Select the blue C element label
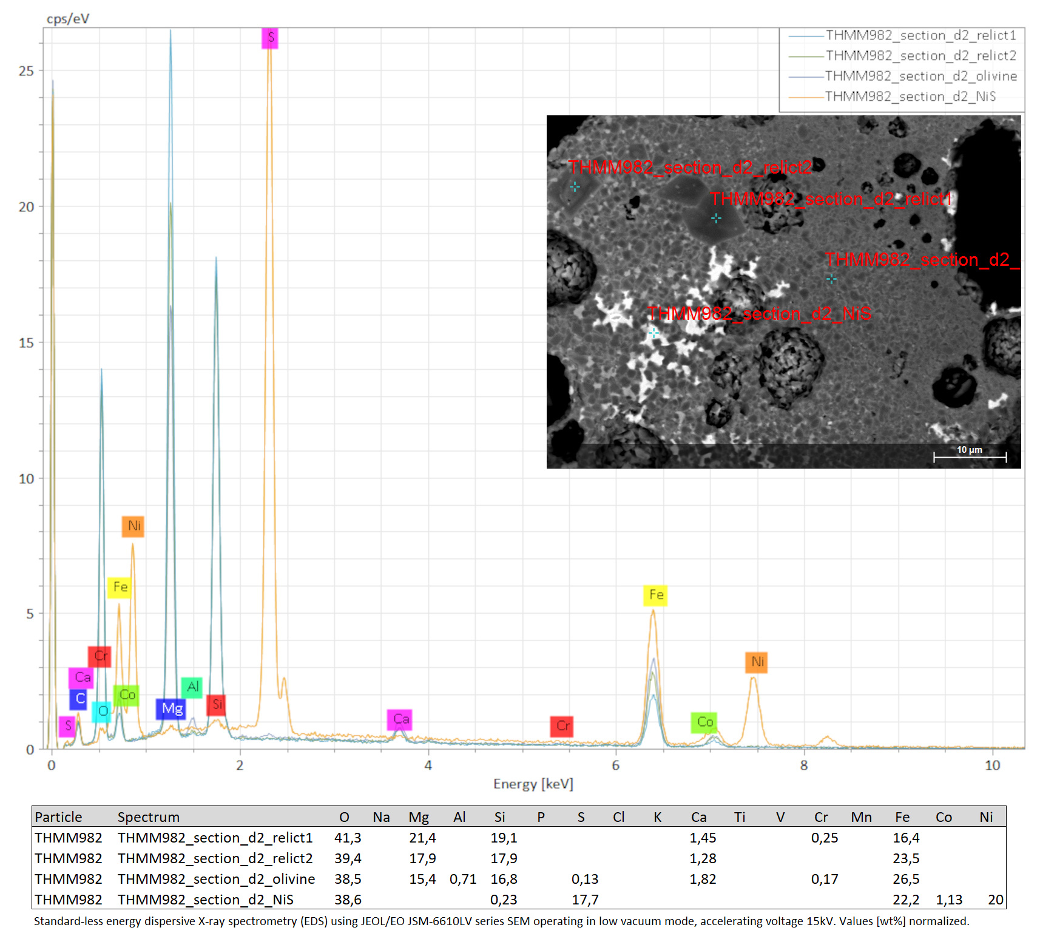The width and height of the screenshot is (1040, 936). [x=79, y=699]
